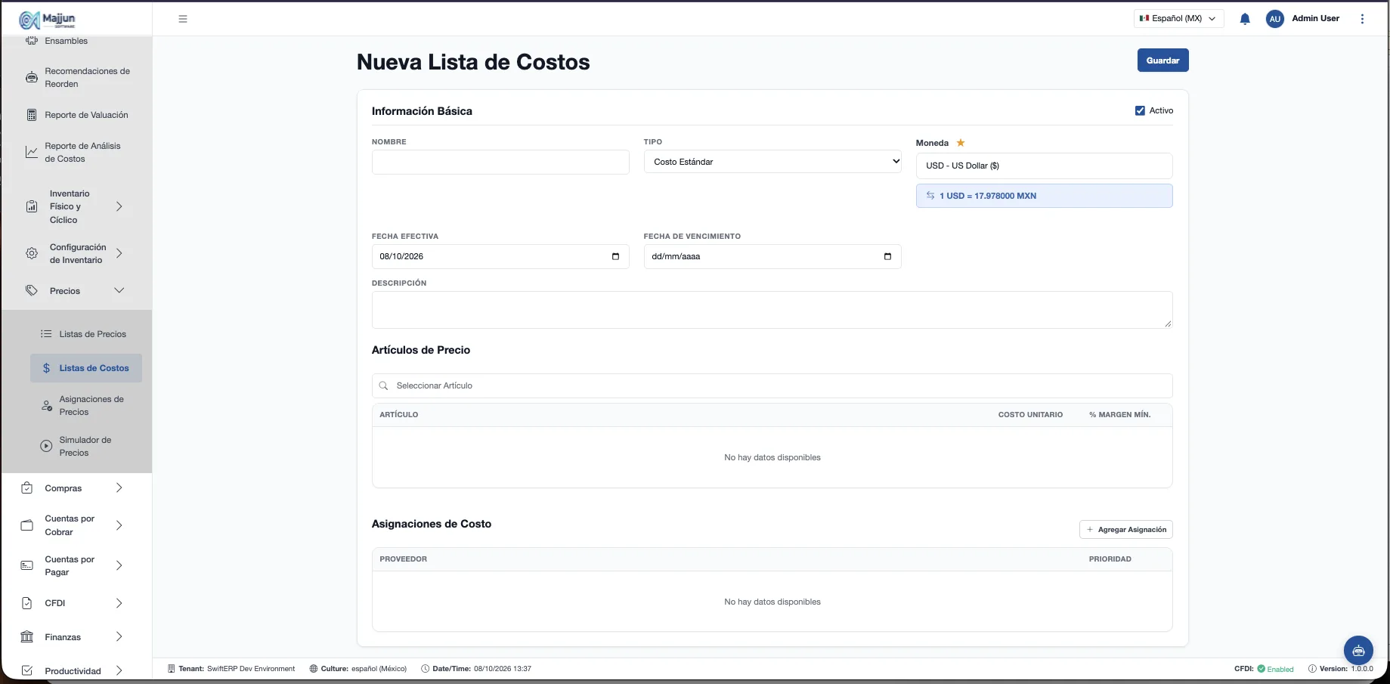Open the Tipo dropdown Costo Estándar

[772, 162]
